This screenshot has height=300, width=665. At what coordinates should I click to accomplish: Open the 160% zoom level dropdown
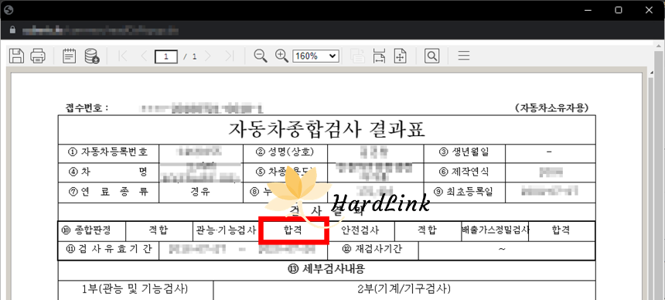tap(315, 56)
